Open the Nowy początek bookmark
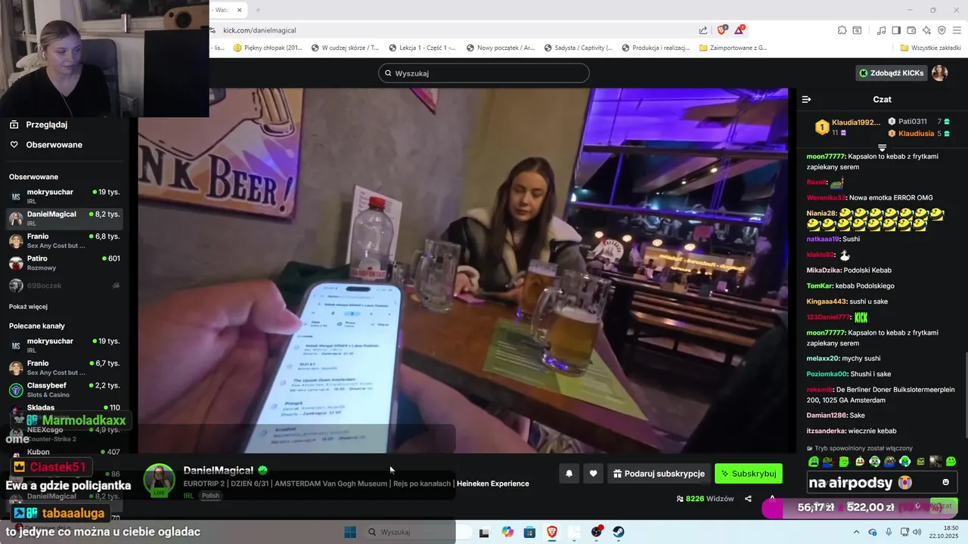968x544 pixels. [500, 48]
